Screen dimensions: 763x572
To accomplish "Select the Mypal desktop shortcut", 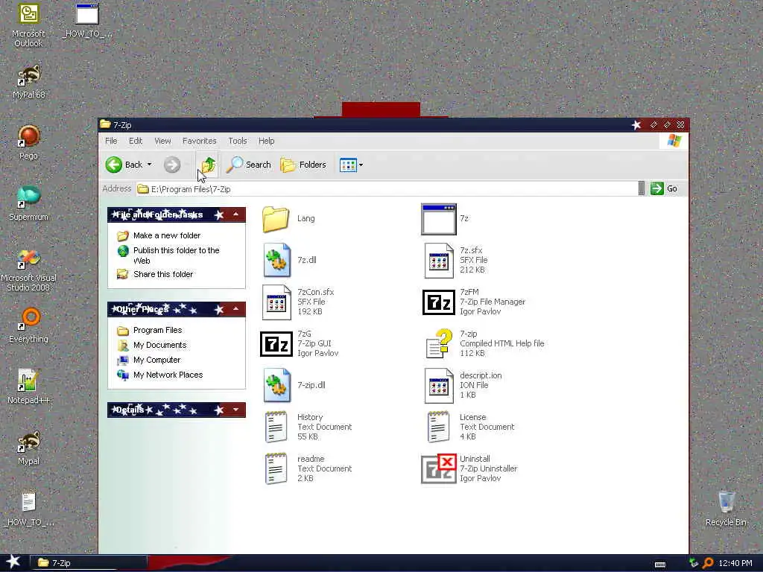I will 28,448.
